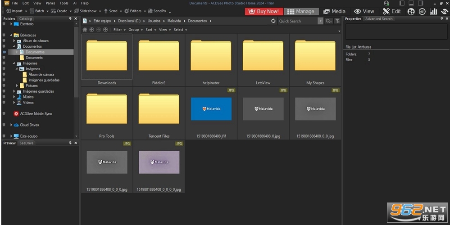Open the Quick Search history dropdown arrow

click(x=320, y=21)
